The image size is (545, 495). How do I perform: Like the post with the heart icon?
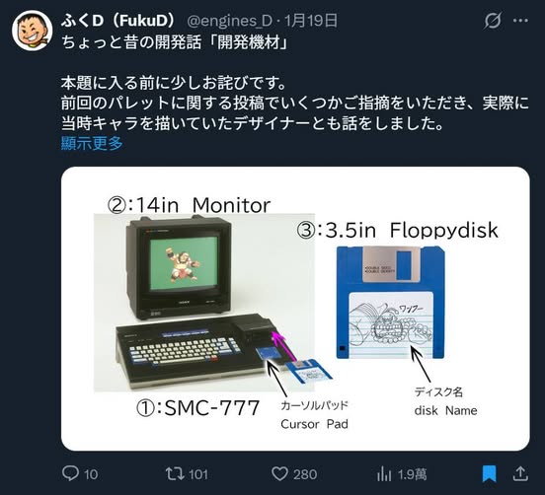(279, 474)
